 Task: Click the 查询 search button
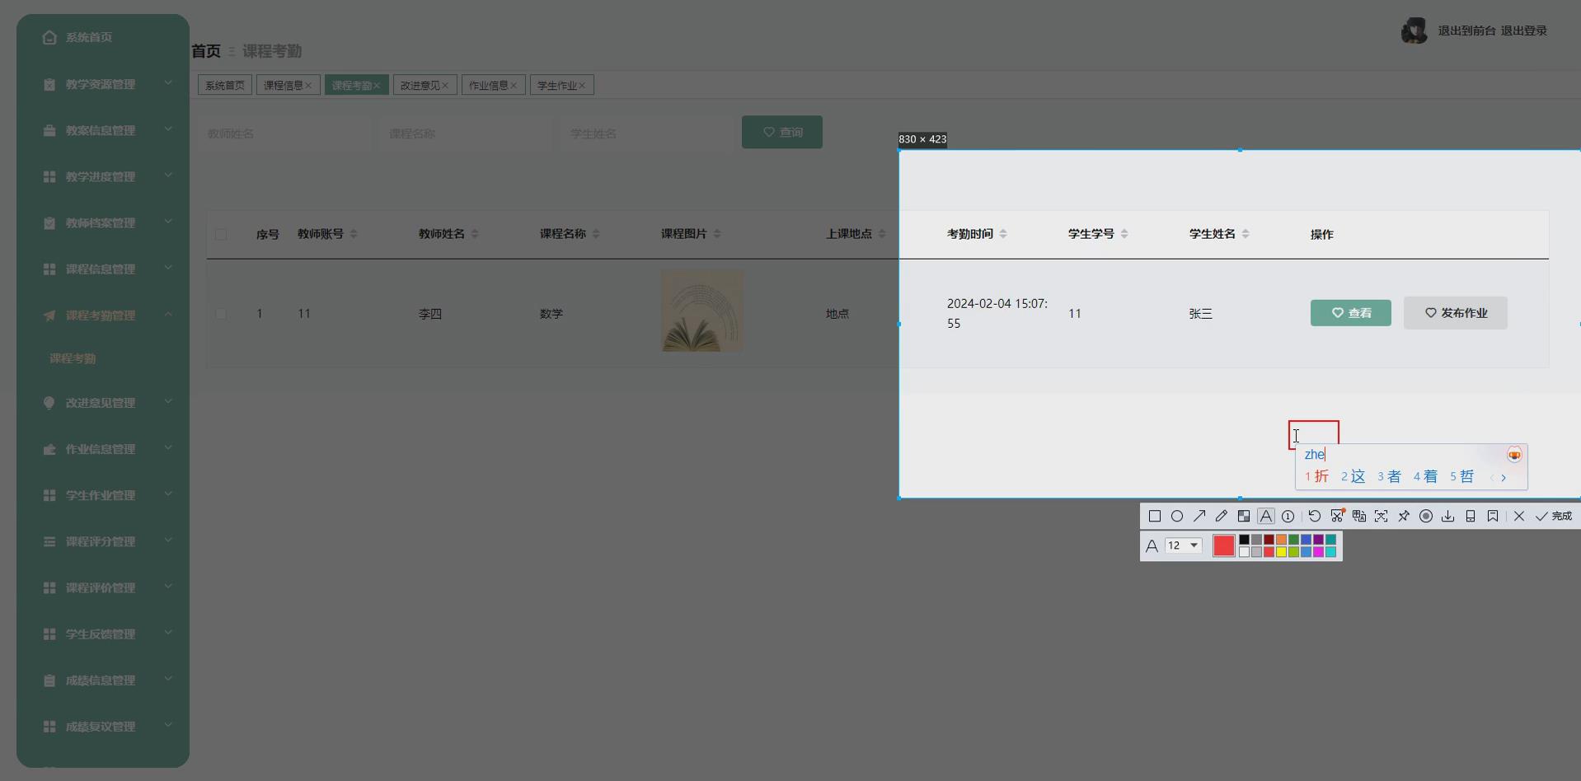pos(781,132)
